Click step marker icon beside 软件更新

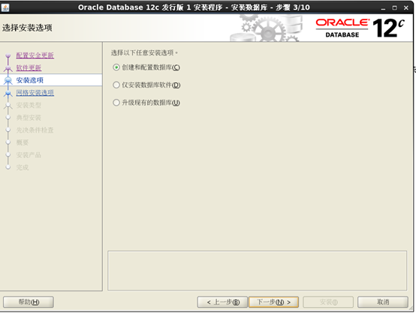[8, 68]
